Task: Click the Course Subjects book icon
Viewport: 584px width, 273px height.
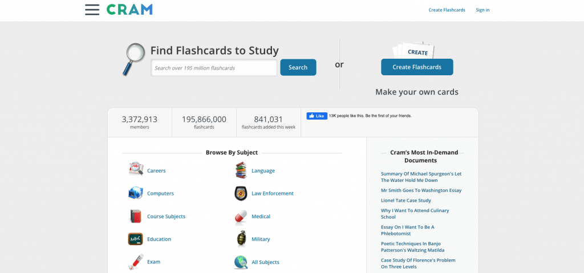Action: coord(136,217)
